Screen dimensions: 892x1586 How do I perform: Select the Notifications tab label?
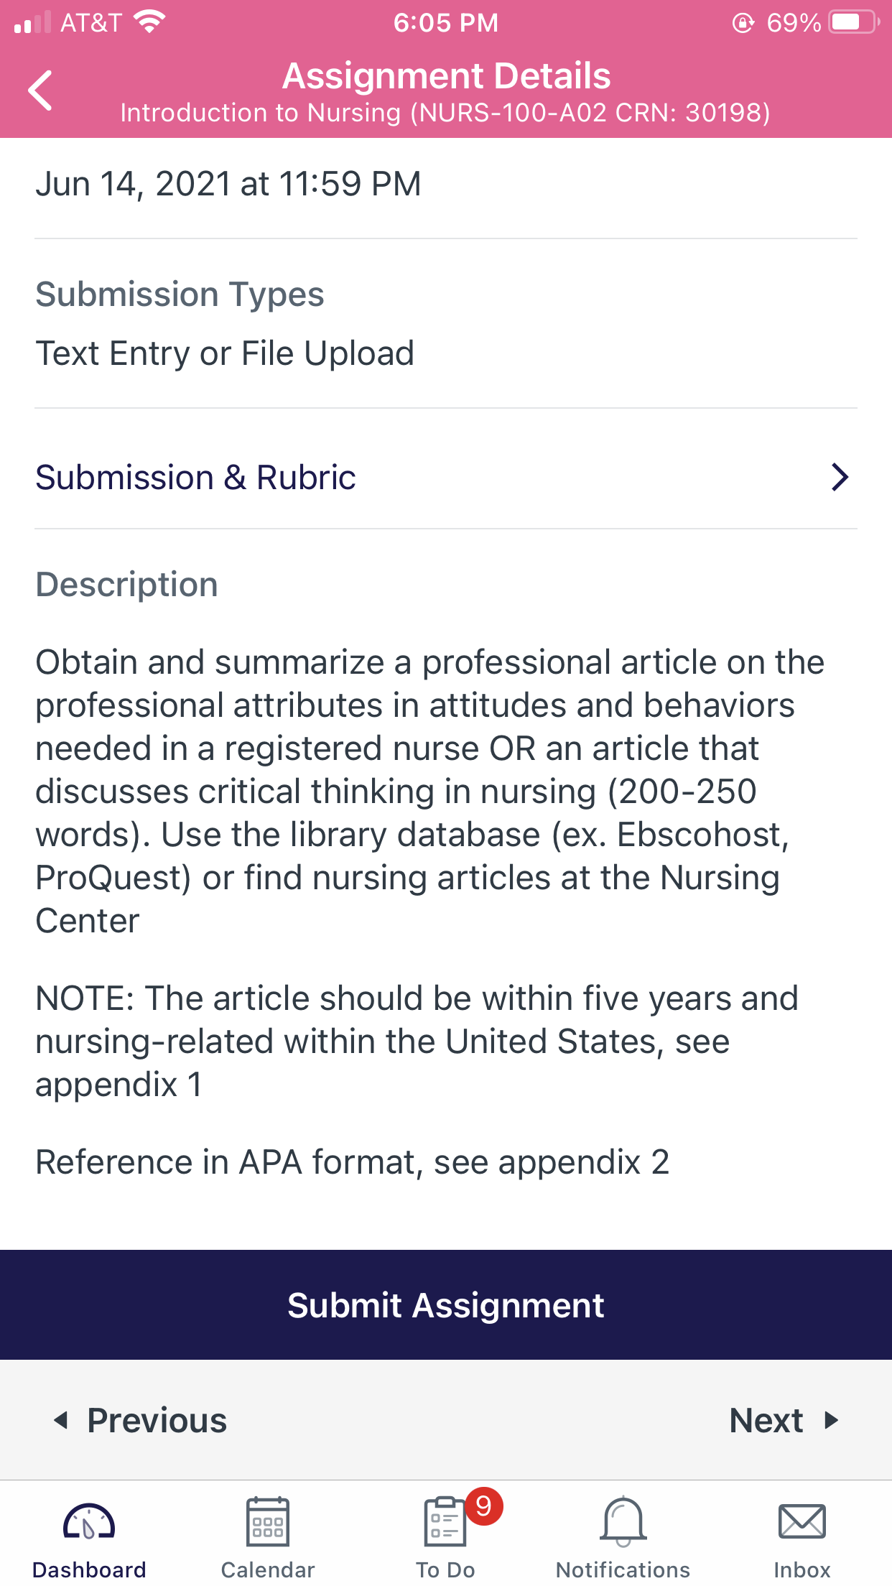point(623,1569)
